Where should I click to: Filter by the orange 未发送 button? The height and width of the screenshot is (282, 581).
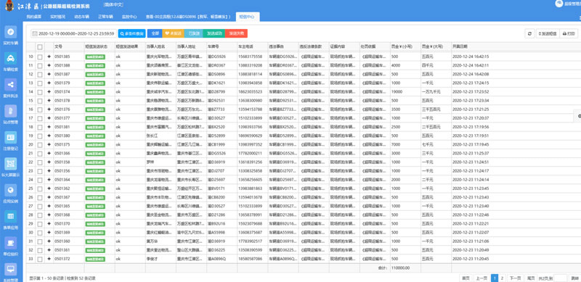(x=173, y=33)
